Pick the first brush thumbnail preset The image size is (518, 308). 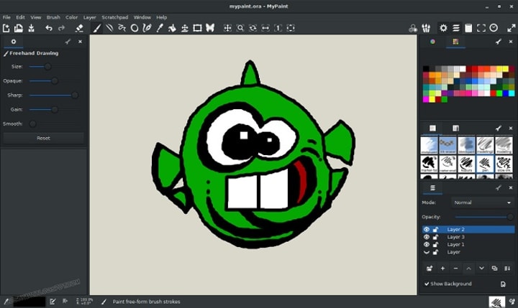tap(430, 145)
